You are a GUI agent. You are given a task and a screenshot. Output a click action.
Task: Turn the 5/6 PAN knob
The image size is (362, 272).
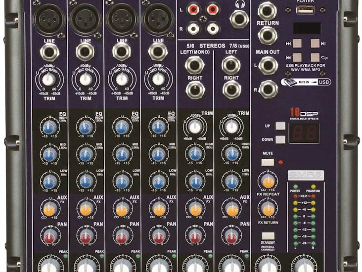195,236
